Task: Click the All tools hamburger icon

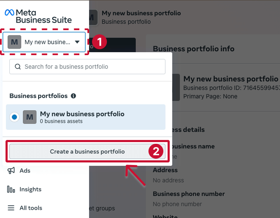Action: 11,208
